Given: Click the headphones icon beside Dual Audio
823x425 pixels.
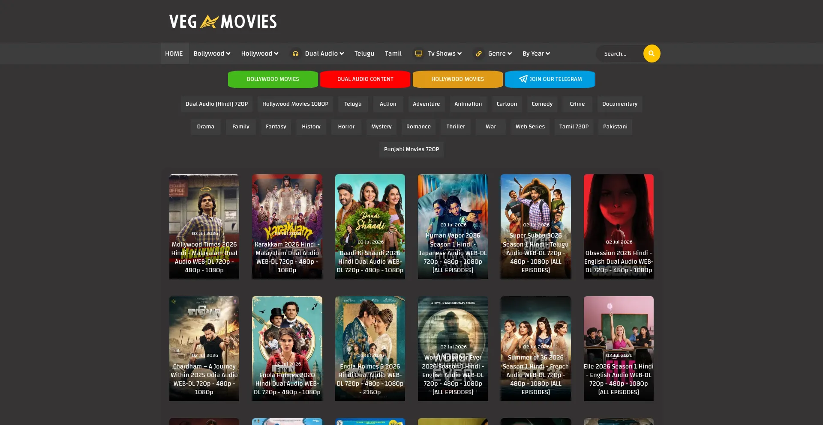Looking at the screenshot, I should pyautogui.click(x=295, y=53).
